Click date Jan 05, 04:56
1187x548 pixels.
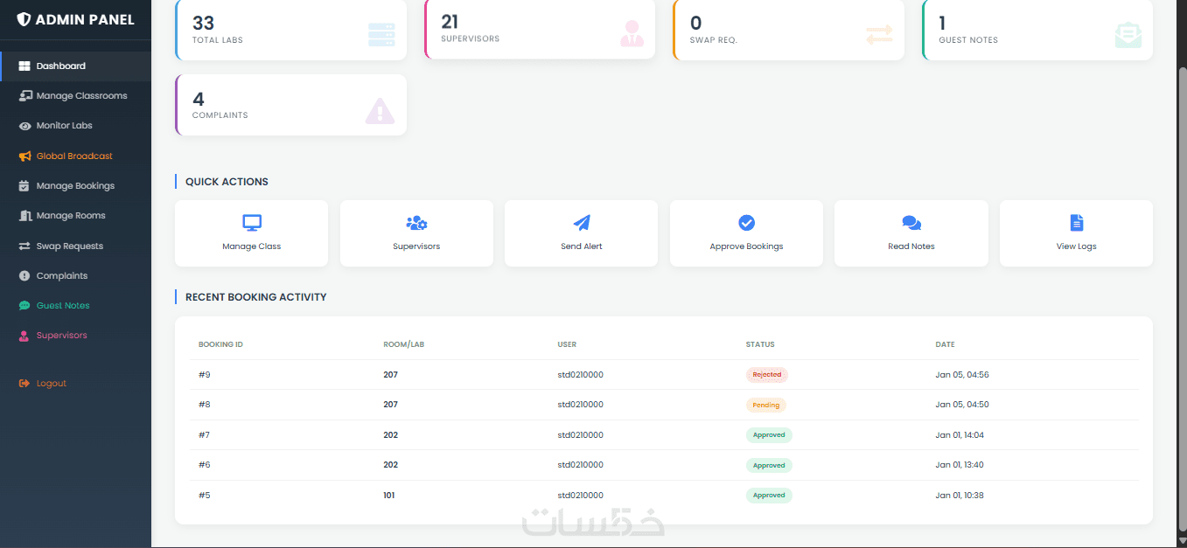pos(962,375)
